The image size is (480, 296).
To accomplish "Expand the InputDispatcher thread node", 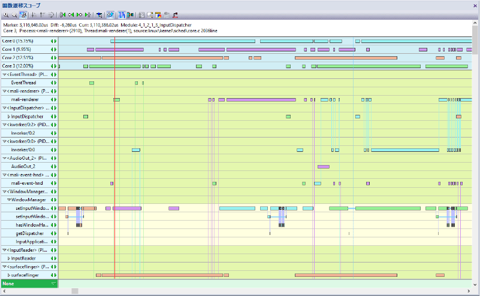I will (x=8, y=116).
